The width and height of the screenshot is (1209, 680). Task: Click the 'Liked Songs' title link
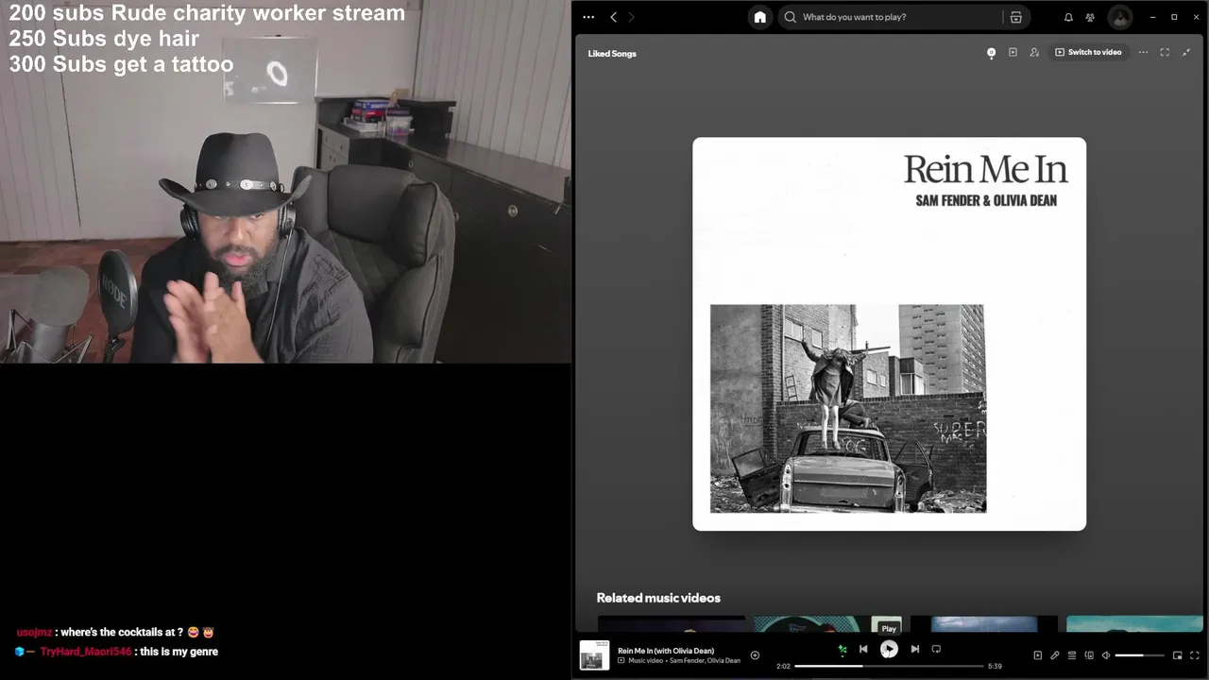pyautogui.click(x=612, y=54)
